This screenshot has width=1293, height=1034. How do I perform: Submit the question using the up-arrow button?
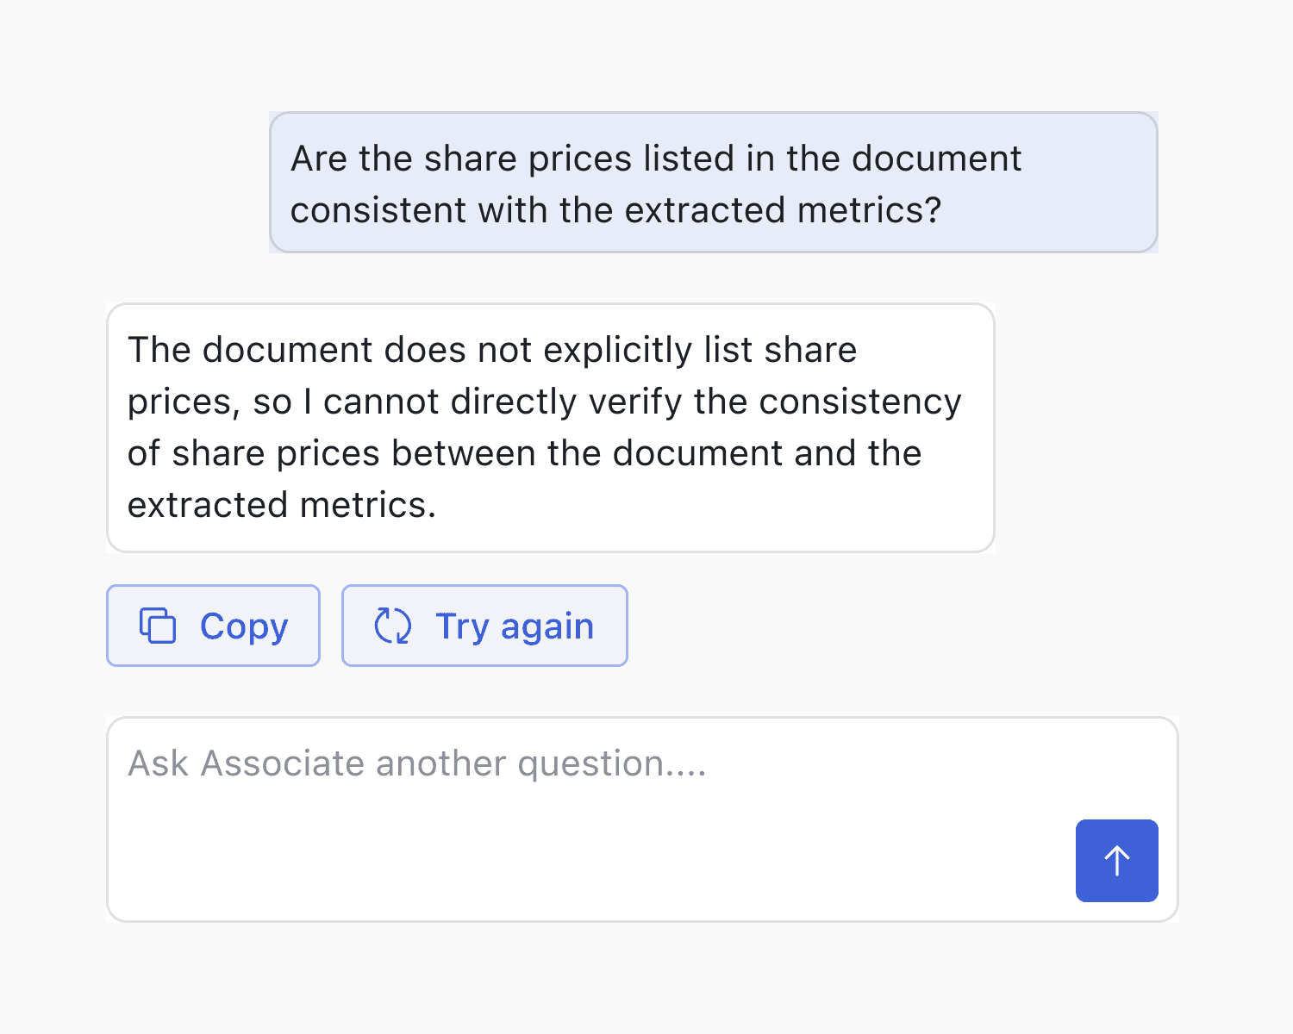[x=1116, y=860]
